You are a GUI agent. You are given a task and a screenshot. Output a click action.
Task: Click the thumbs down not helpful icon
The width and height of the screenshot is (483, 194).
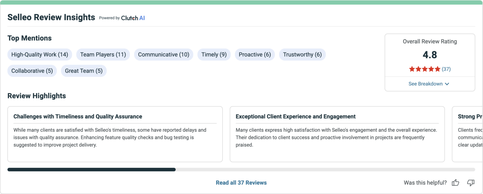[x=471, y=183]
